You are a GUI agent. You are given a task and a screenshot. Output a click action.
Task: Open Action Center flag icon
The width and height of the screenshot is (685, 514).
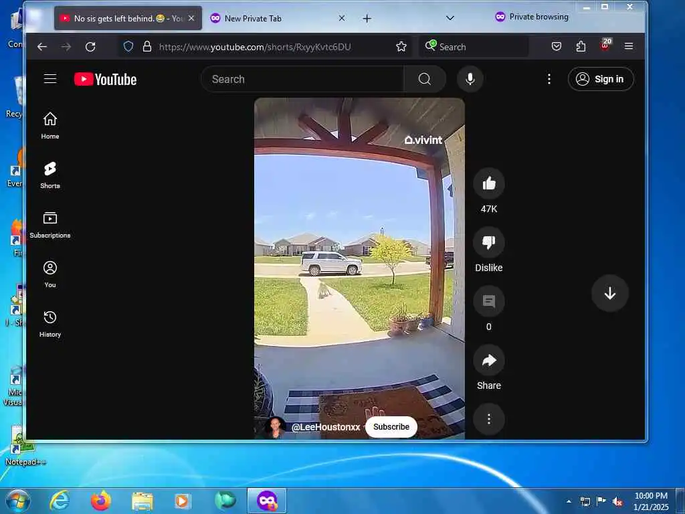click(x=601, y=501)
